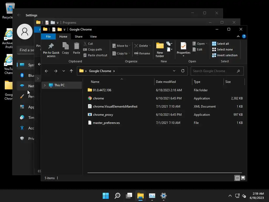
Task: Click Select all in the ribbon
Action: [220, 44]
